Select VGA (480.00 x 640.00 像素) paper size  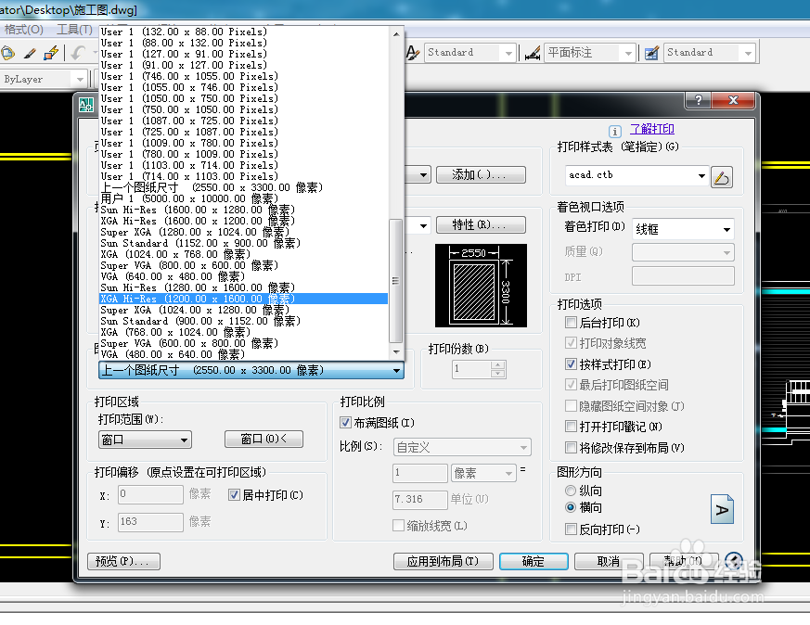coord(243,354)
